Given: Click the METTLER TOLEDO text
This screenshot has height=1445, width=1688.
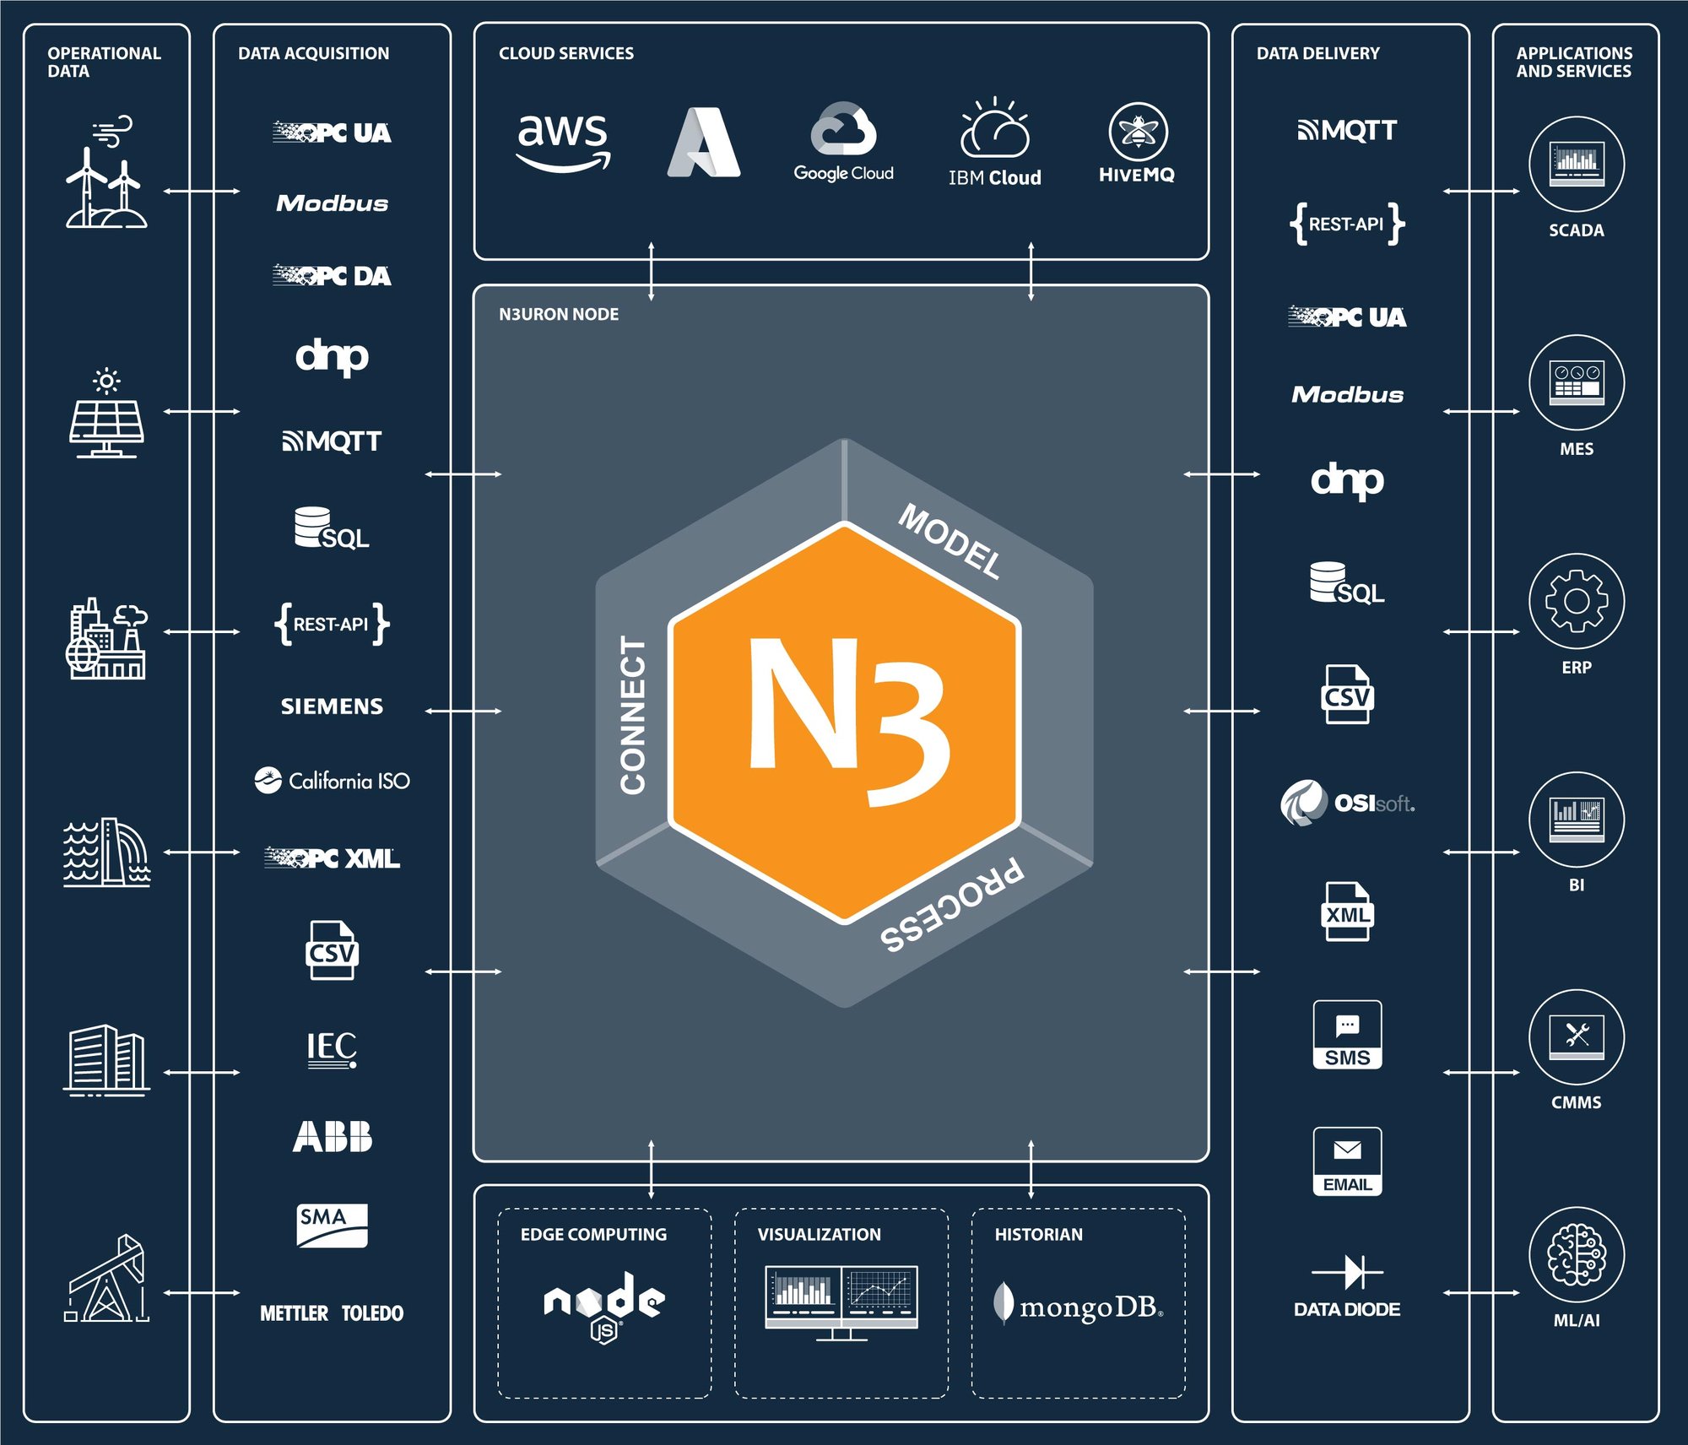Looking at the screenshot, I should [x=332, y=1313].
